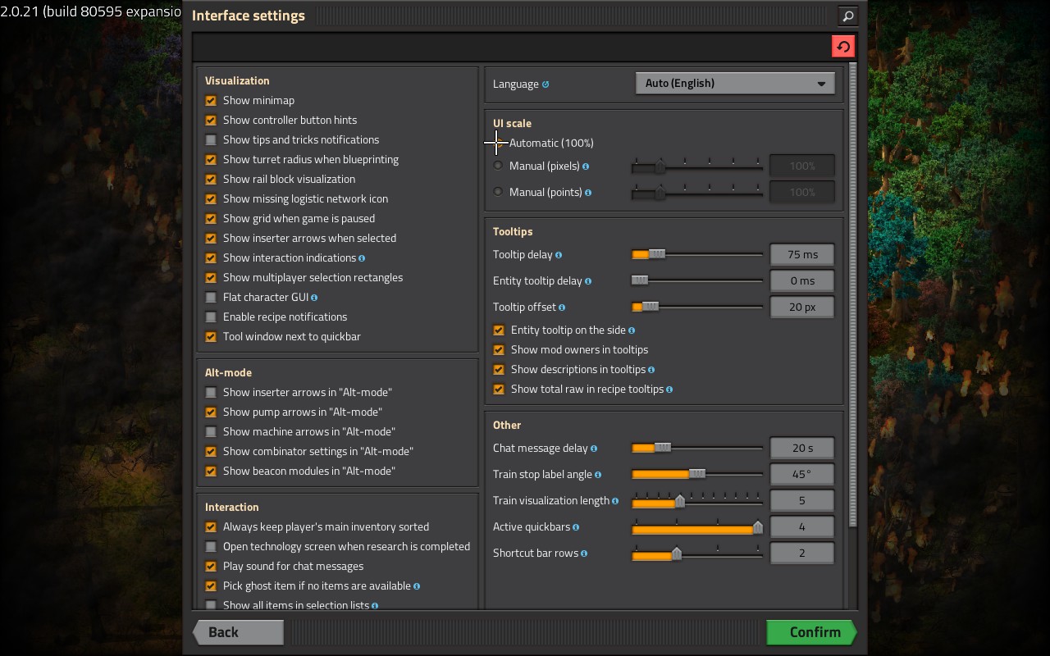Enable recipe notifications checkbox

[211, 317]
